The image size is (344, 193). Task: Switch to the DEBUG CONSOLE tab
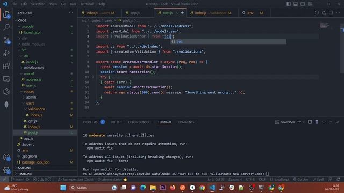click(x=140, y=122)
